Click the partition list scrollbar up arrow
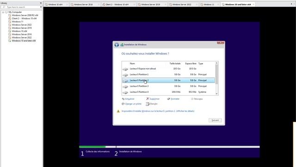Image resolution: width=296 pixels, height=167 pixels. [216, 63]
